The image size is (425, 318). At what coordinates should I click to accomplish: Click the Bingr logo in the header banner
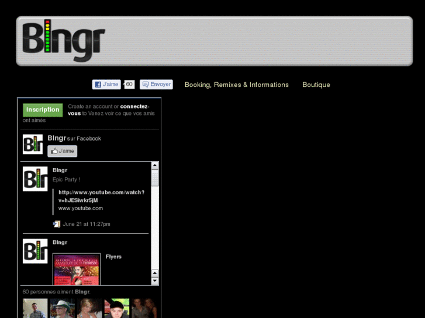tap(63, 41)
